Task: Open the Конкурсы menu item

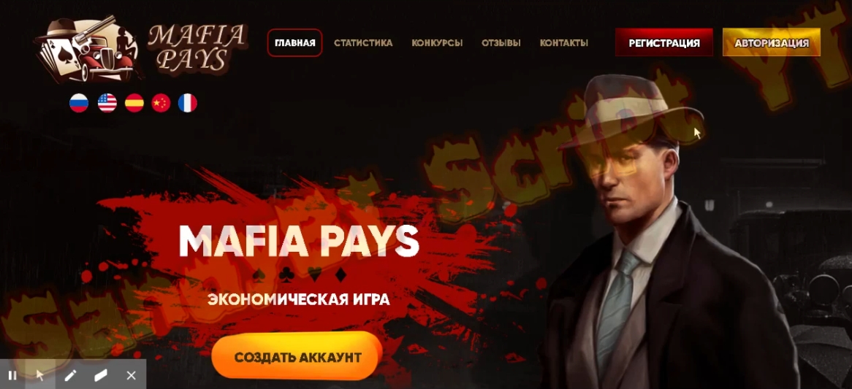Action: click(x=437, y=43)
